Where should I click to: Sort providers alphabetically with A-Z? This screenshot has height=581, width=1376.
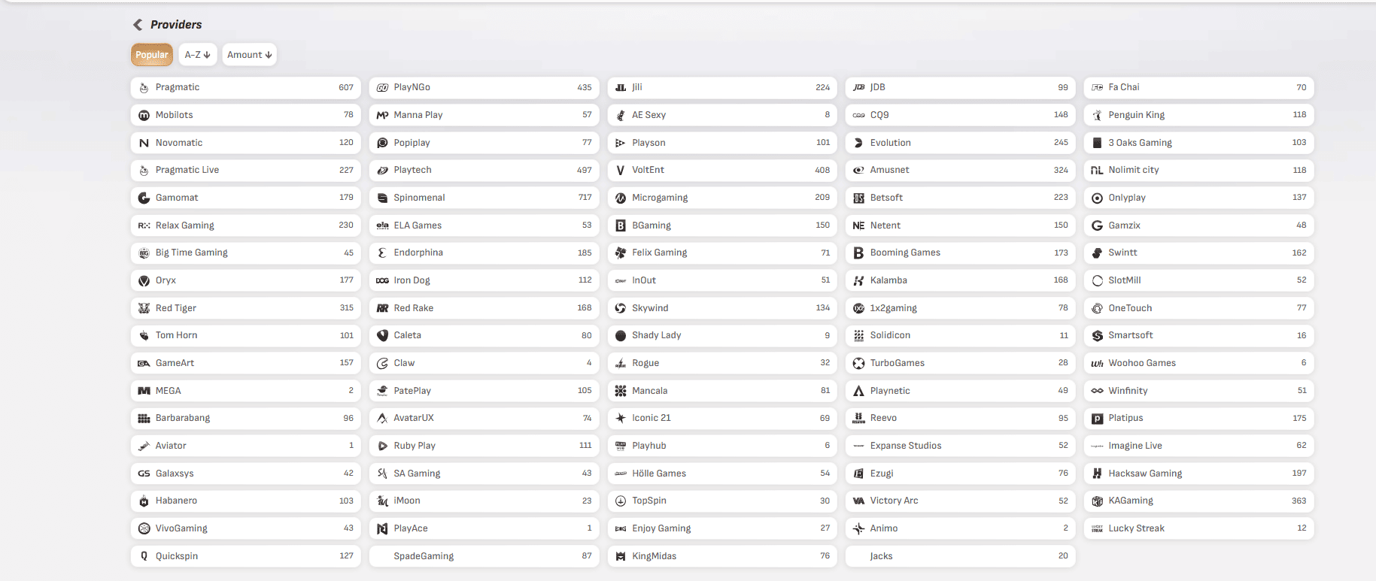[198, 55]
